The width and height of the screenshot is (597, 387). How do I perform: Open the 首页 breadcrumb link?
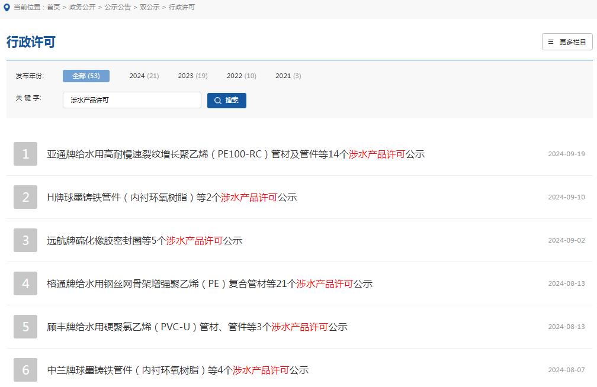[54, 7]
